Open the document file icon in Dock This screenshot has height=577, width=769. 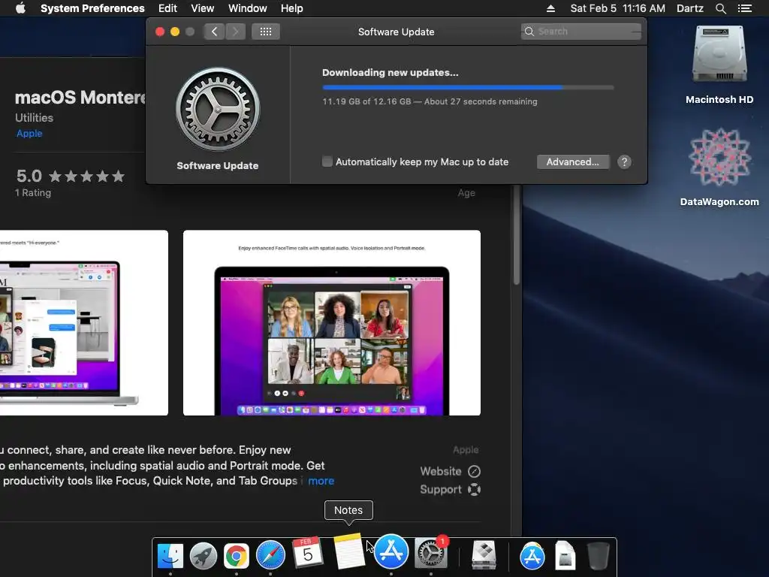[565, 555]
